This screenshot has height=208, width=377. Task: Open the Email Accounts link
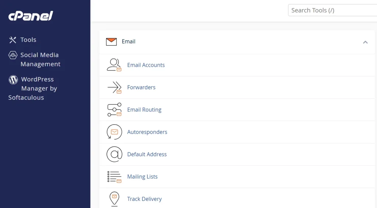pyautogui.click(x=146, y=65)
